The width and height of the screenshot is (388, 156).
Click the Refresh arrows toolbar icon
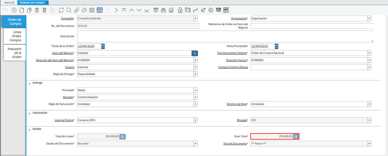tap(61, 10)
